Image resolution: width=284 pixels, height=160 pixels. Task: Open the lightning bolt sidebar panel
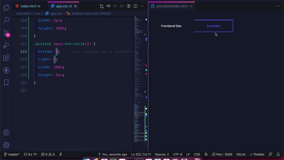pos(6,70)
